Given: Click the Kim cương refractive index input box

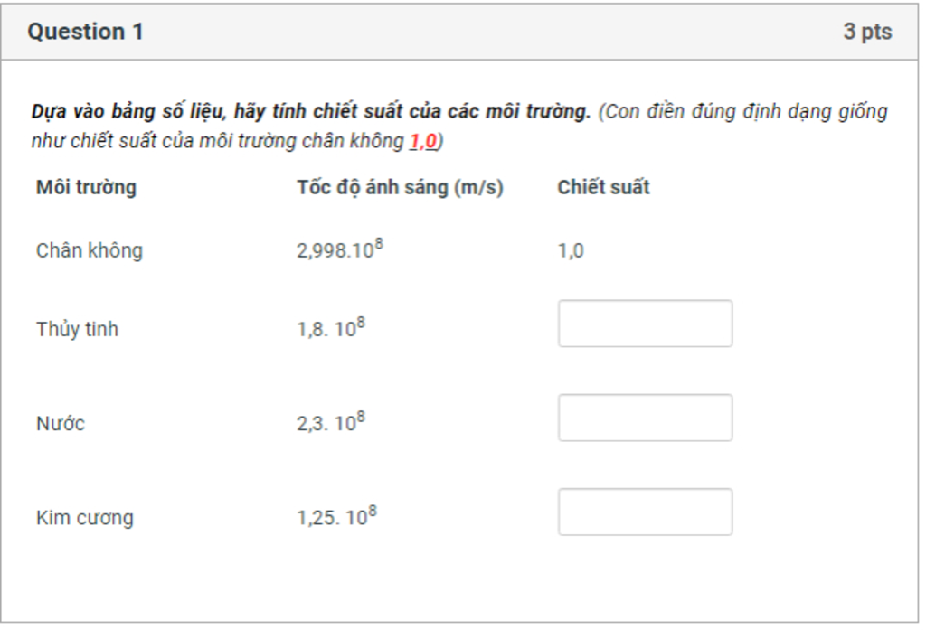Looking at the screenshot, I should (645, 512).
